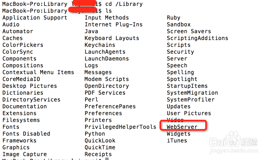Click the Desktop Pictures folder name

coord(29,86)
